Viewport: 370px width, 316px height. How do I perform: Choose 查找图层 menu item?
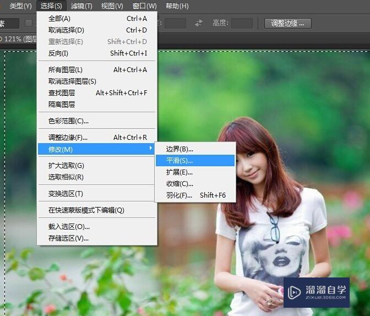point(97,93)
